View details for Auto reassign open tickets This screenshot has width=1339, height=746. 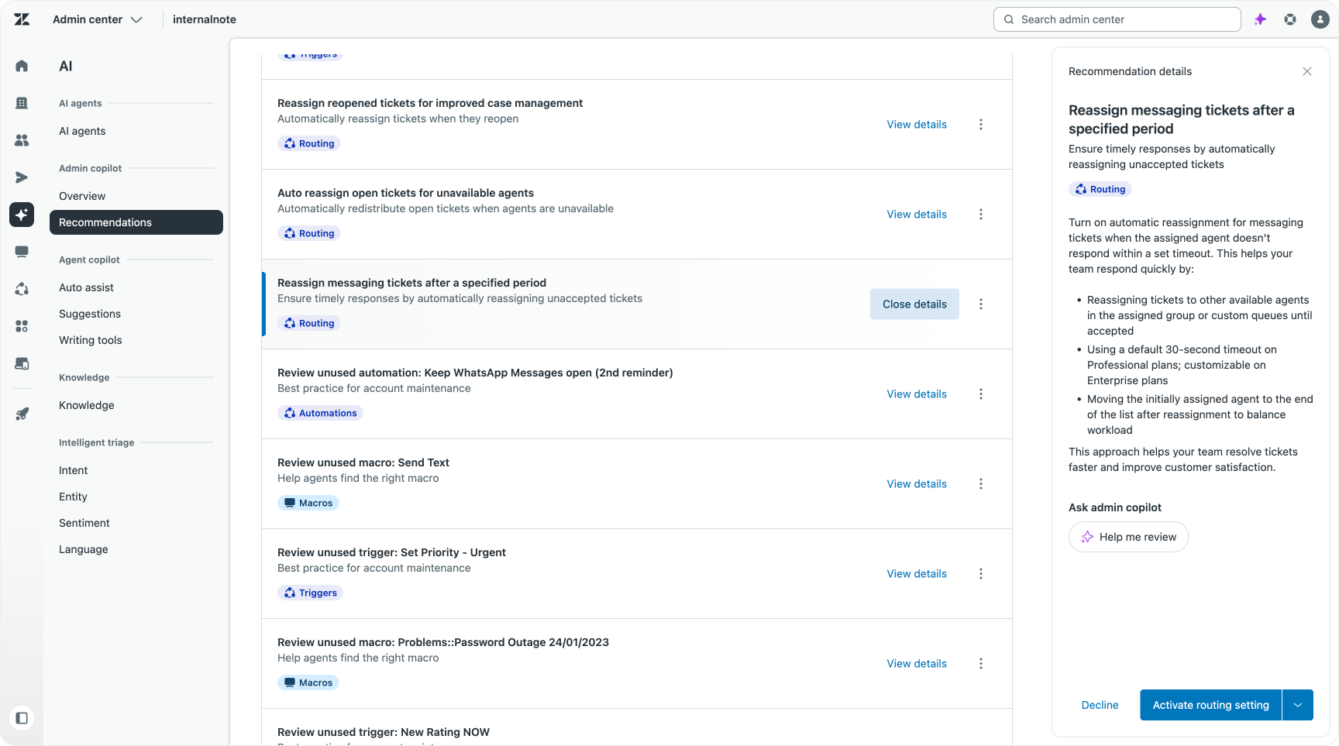917,215
